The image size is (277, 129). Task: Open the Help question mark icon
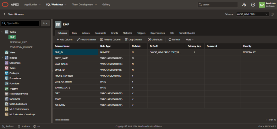click(253, 5)
